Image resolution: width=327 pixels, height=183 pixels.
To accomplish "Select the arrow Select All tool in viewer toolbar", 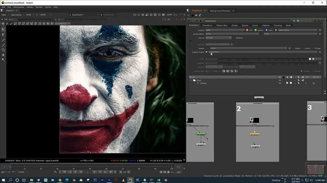I will [x=3, y=29].
